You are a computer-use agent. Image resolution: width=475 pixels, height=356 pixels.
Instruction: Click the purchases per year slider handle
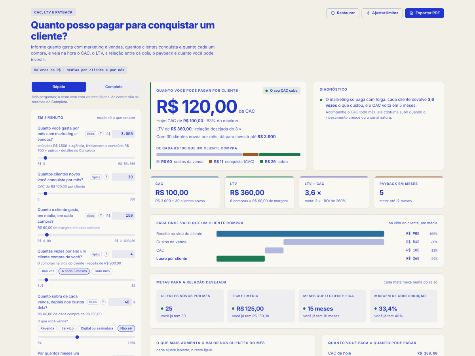coord(46,280)
